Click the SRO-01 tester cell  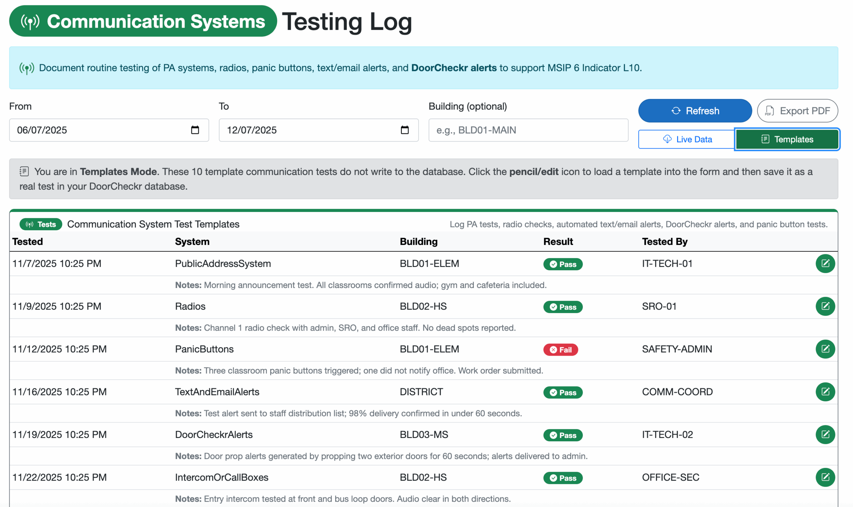tap(659, 306)
